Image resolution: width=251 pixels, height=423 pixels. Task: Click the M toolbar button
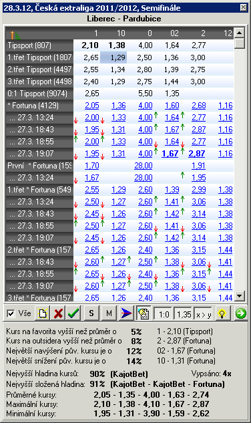109,313
